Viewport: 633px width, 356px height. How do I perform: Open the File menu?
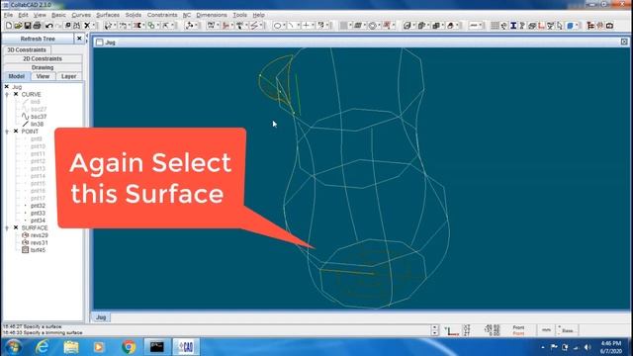pyautogui.click(x=8, y=15)
